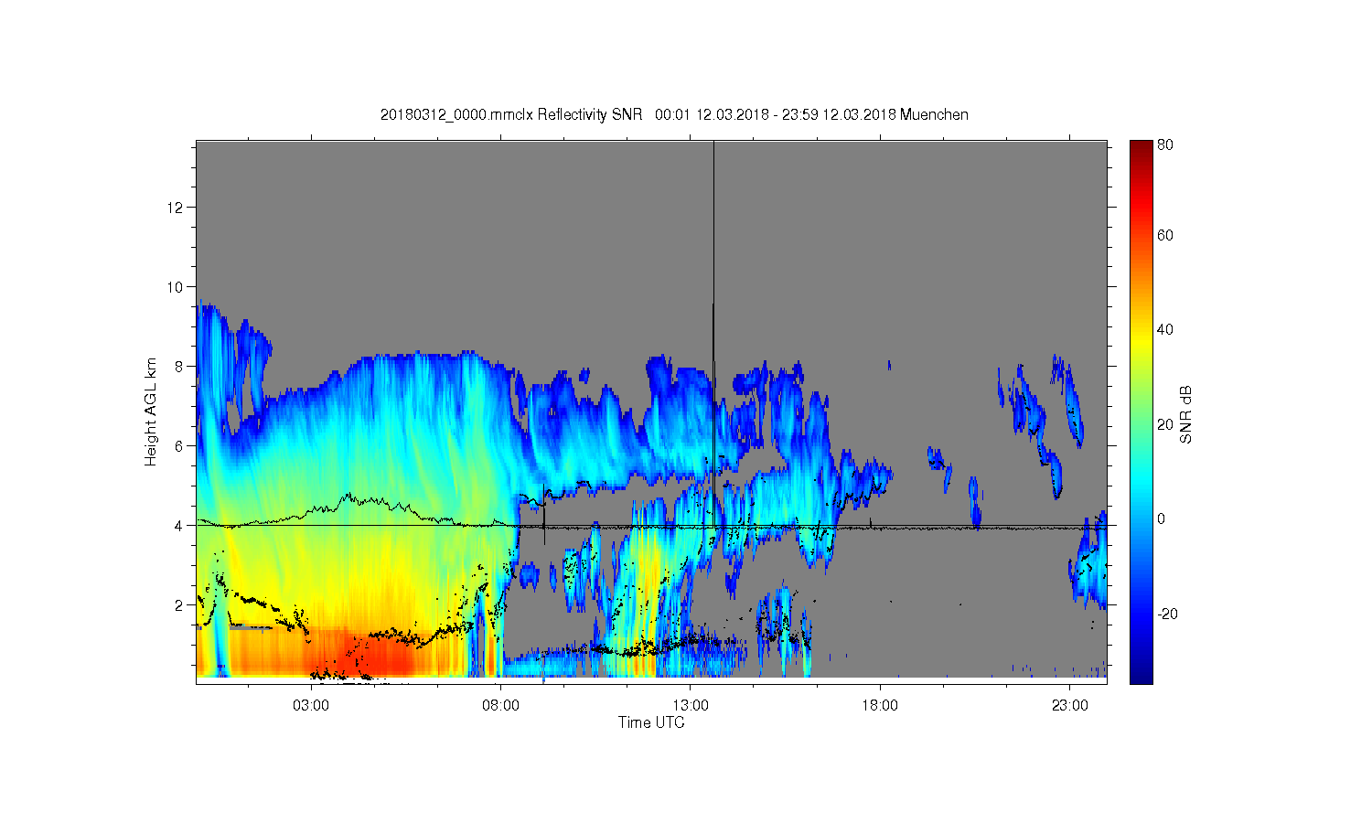Click the colorbar value 60
Image resolution: width=1372 pixels, height=823 pixels.
coord(1165,236)
